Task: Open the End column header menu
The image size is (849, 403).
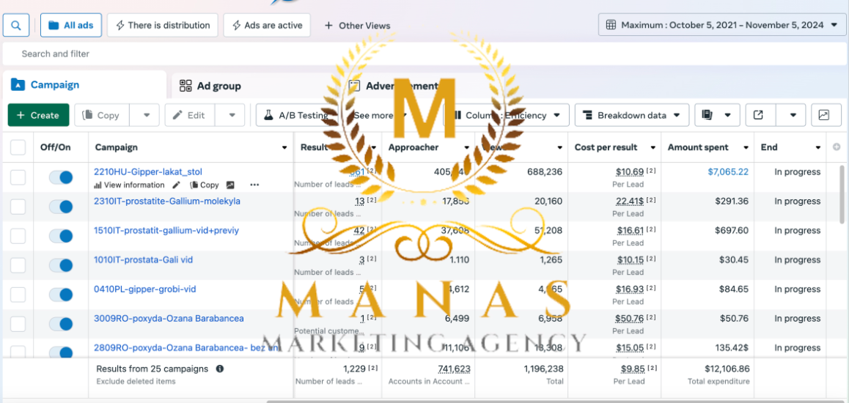Action: pyautogui.click(x=818, y=148)
